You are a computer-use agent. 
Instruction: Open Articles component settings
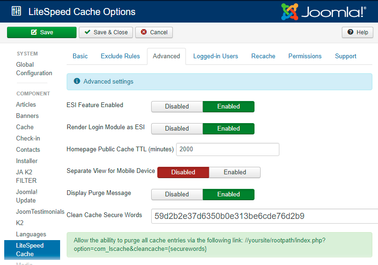pyautogui.click(x=26, y=104)
